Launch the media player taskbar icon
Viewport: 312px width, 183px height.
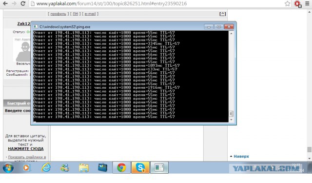pyautogui.click(x=26, y=168)
